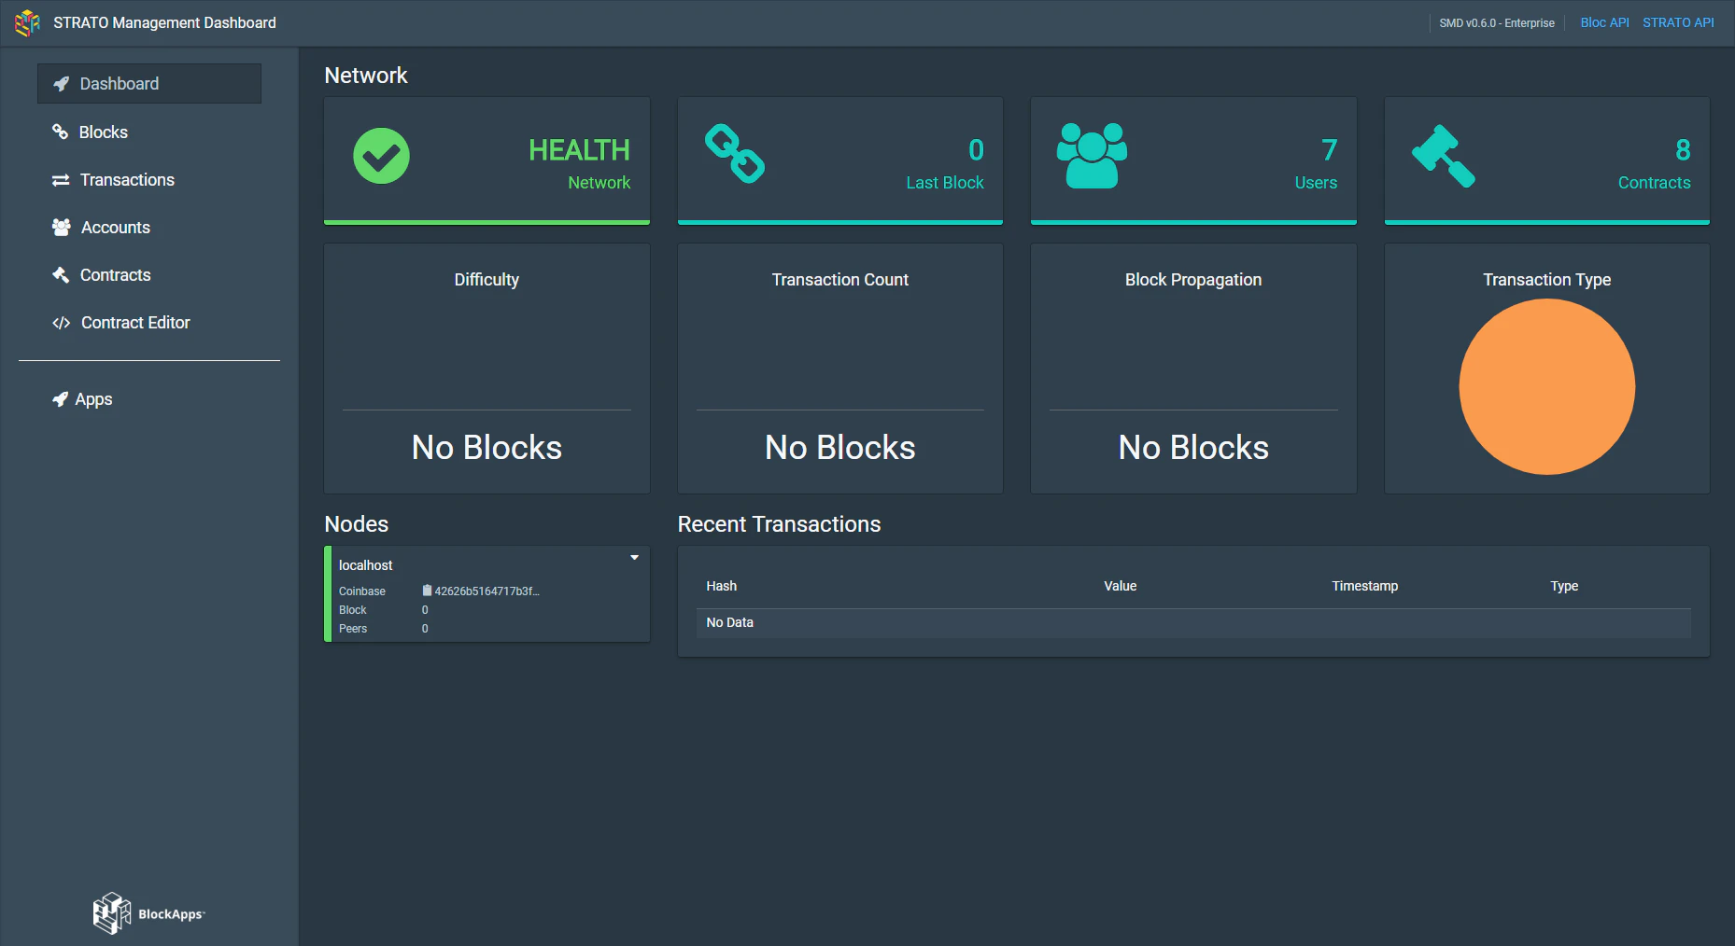The image size is (1735, 946).
Task: Click the localhost node name
Action: (x=365, y=565)
